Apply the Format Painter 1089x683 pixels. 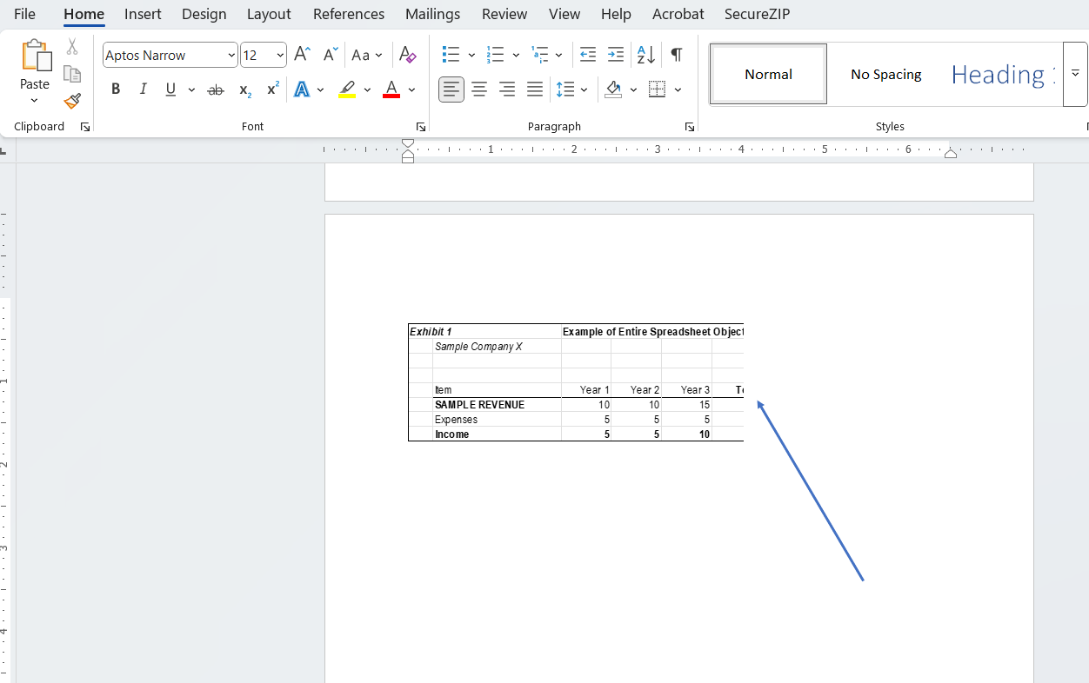point(72,102)
